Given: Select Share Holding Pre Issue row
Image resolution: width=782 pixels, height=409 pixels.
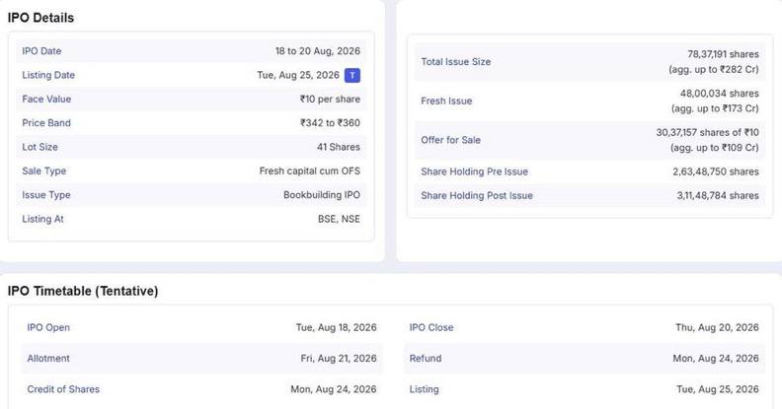Looking at the screenshot, I should [590, 171].
